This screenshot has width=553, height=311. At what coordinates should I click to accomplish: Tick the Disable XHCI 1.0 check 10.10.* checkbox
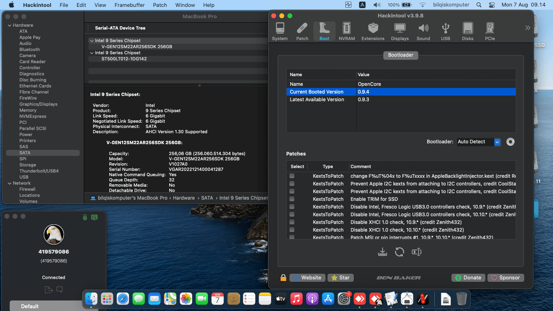pyautogui.click(x=292, y=230)
